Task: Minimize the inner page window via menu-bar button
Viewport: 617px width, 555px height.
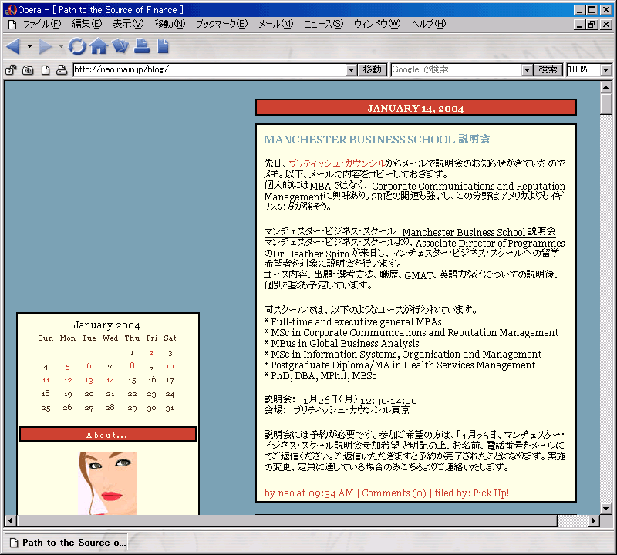Action: (579, 25)
